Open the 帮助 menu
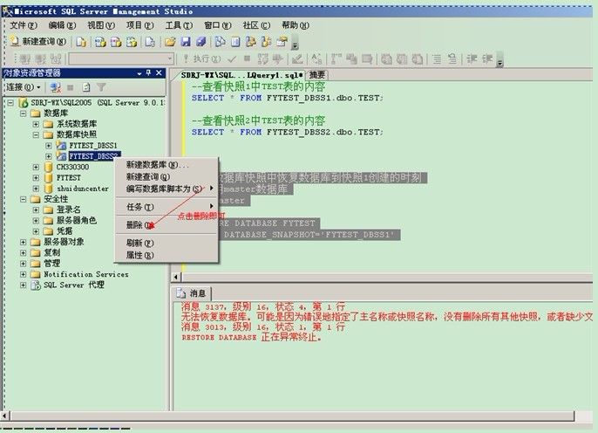The width and height of the screenshot is (598, 433). (x=296, y=25)
